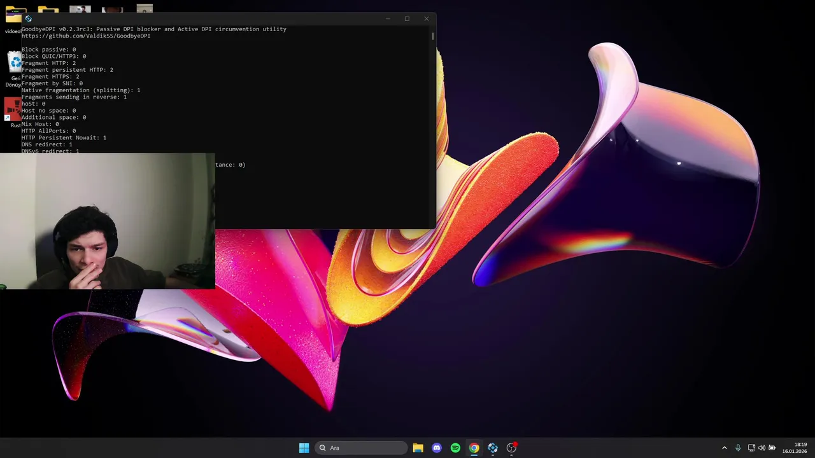
Task: Click the 'DNS redirect: 1' line
Action: pos(47,144)
